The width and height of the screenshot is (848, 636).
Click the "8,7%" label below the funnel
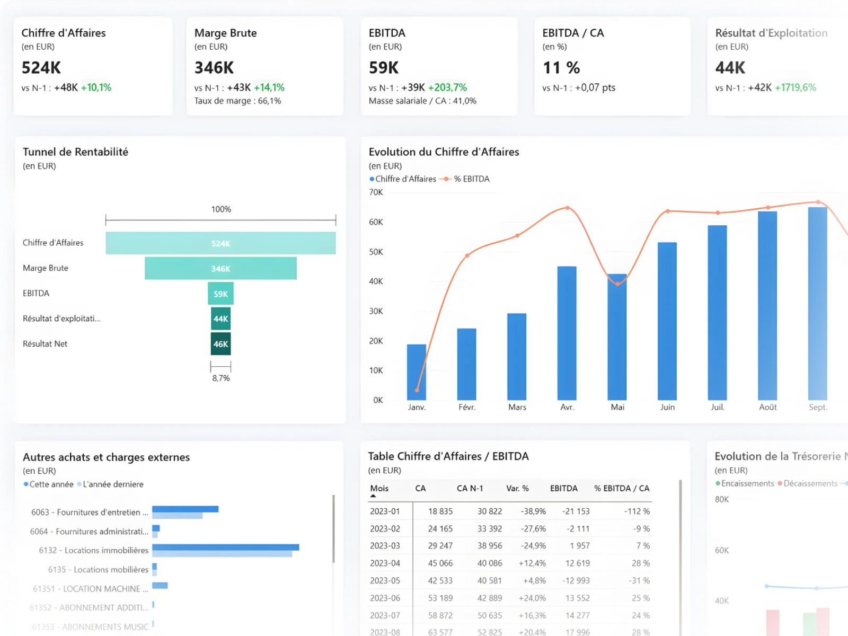(221, 378)
